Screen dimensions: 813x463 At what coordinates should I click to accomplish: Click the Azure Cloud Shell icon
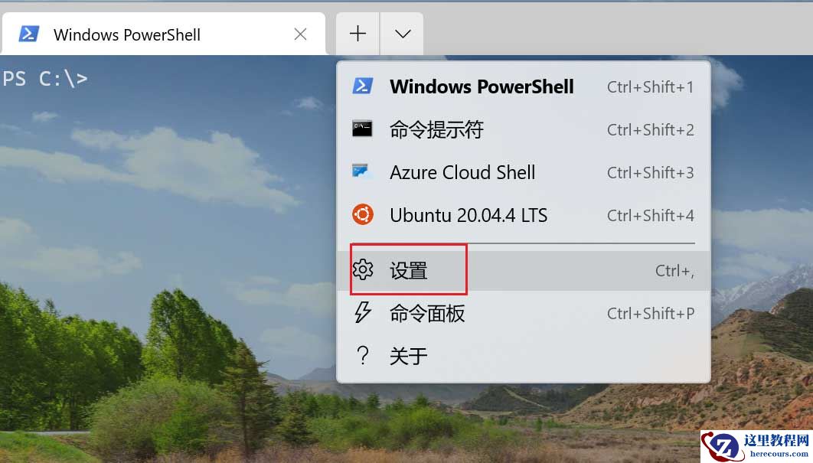(362, 172)
